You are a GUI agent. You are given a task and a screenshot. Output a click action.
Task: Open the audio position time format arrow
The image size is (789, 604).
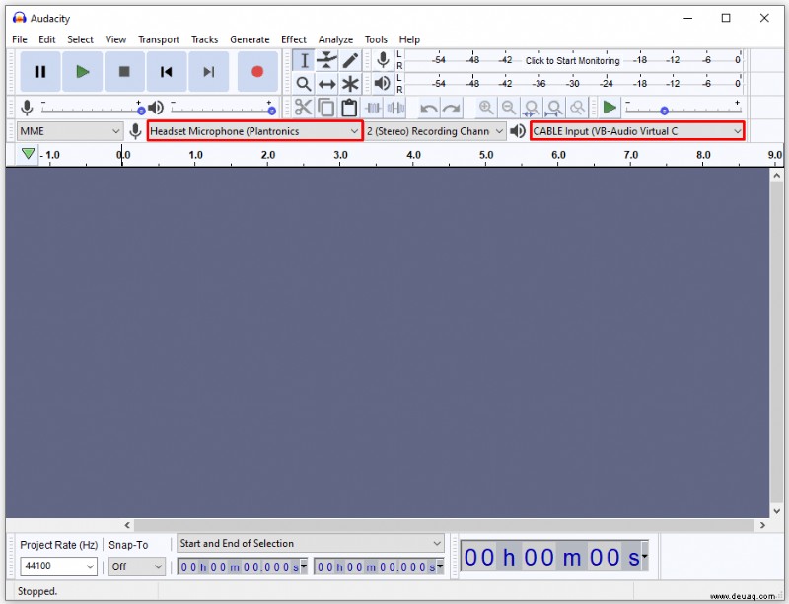645,556
